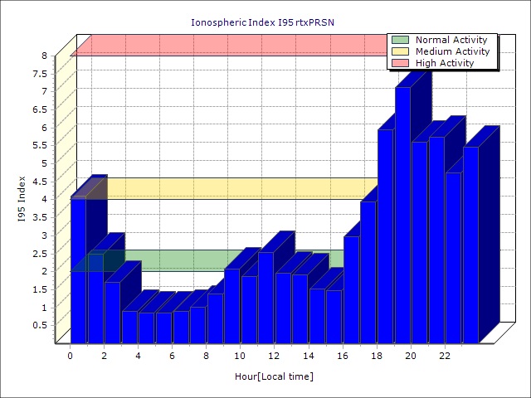Click the "22" tick label on hour axis
The image size is (531, 398).
[445, 356]
